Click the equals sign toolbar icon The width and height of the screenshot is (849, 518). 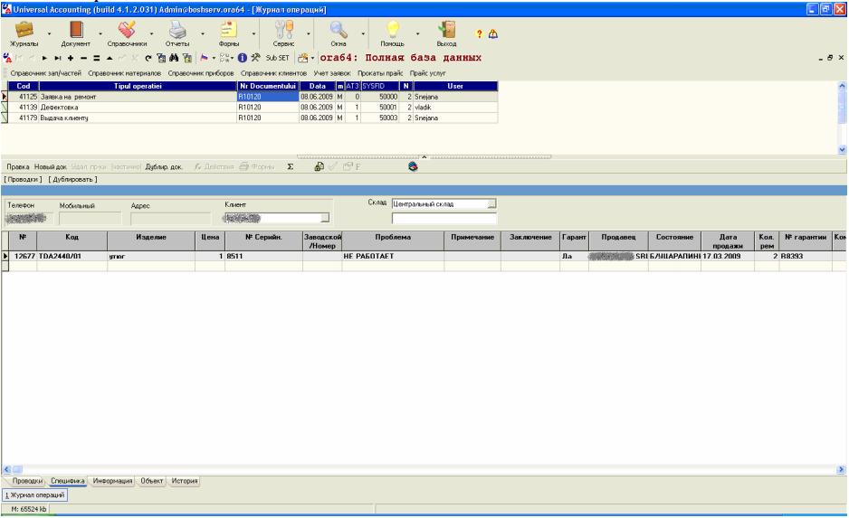96,58
